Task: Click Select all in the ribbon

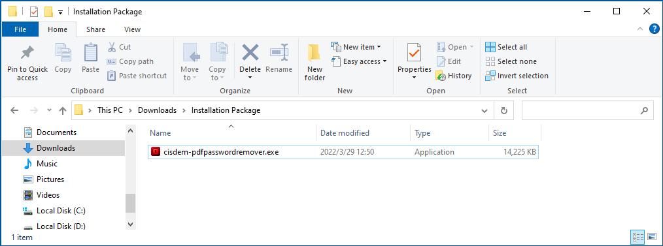Action: 506,47
